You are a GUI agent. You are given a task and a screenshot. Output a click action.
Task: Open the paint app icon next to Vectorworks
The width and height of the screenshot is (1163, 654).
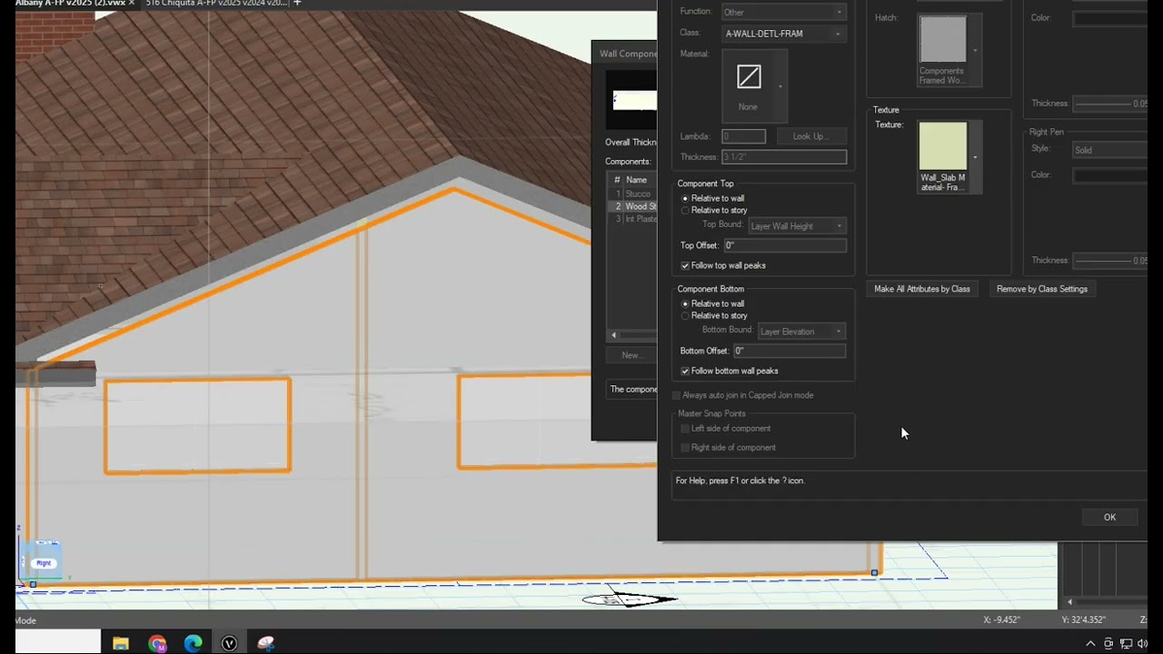(265, 644)
